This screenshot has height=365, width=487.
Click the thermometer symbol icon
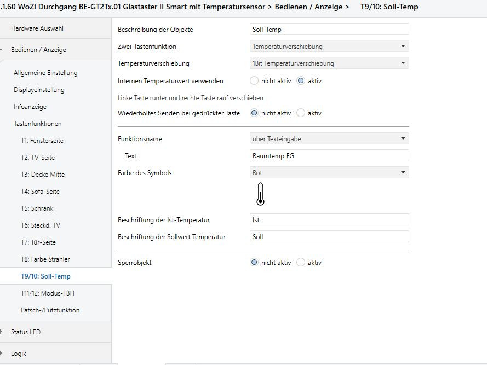click(x=260, y=195)
